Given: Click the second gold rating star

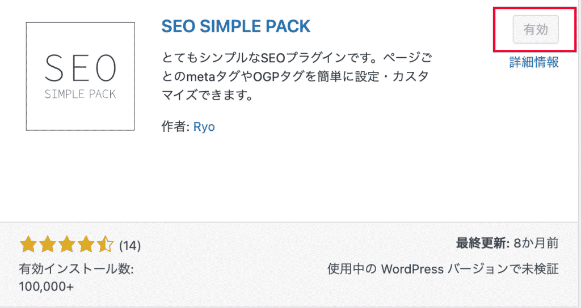Looking at the screenshot, I should 47,245.
